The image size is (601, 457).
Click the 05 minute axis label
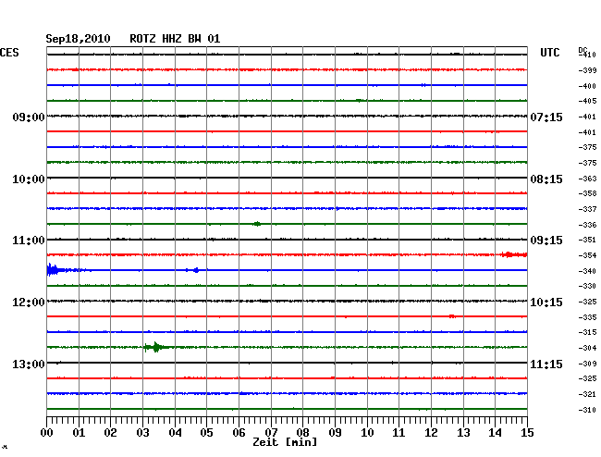206,433
